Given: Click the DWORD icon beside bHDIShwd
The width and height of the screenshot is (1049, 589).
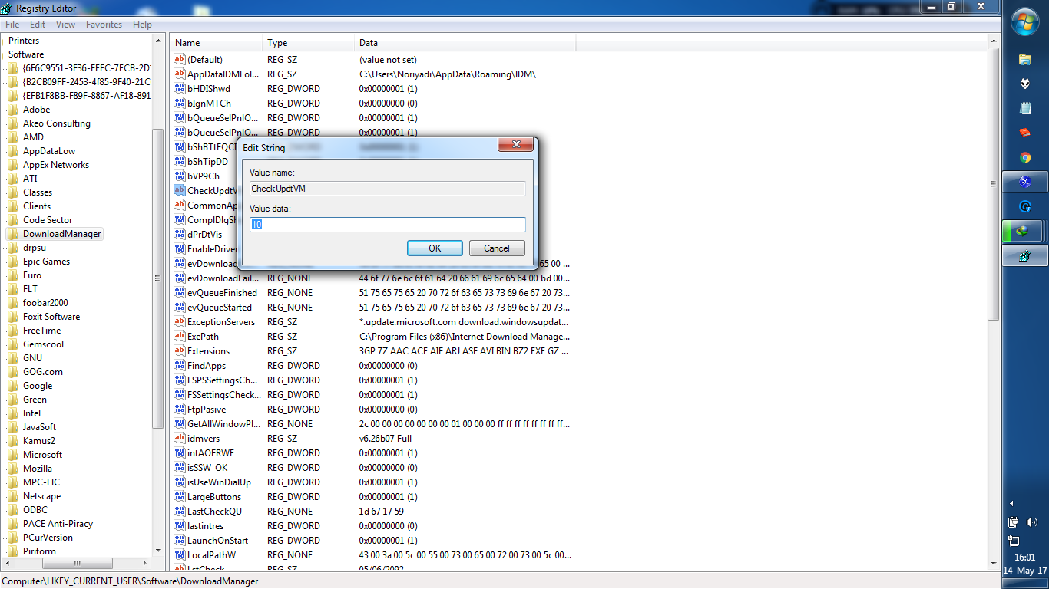Looking at the screenshot, I should 180,88.
